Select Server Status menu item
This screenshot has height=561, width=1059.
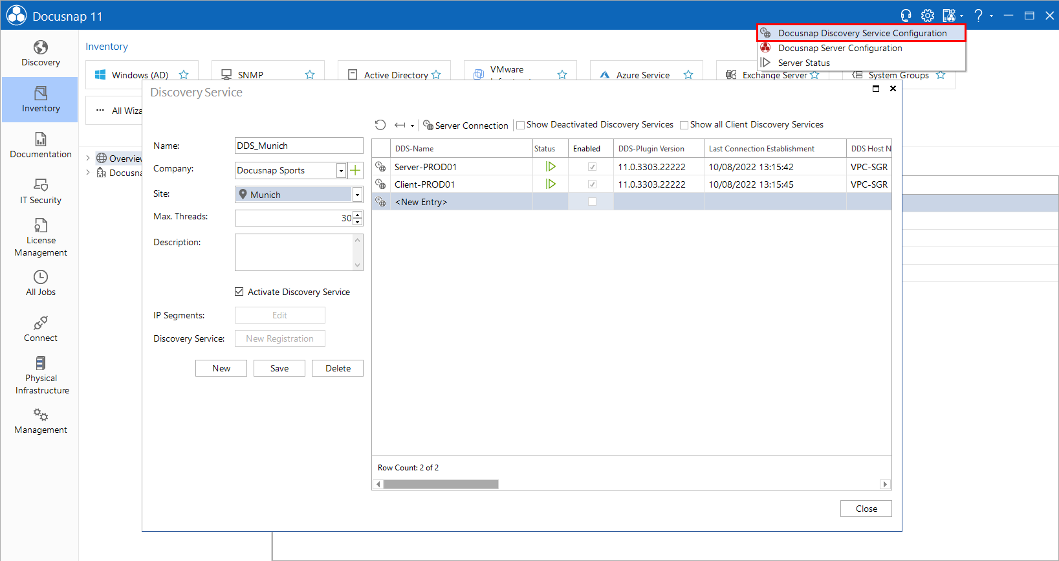click(862, 63)
